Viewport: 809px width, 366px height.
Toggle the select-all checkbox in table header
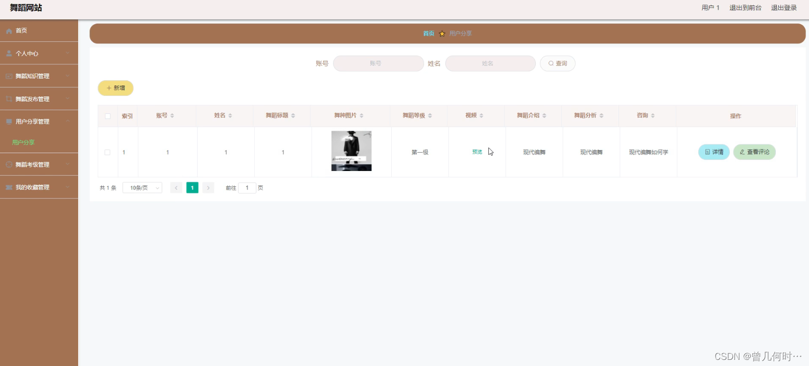(x=108, y=116)
